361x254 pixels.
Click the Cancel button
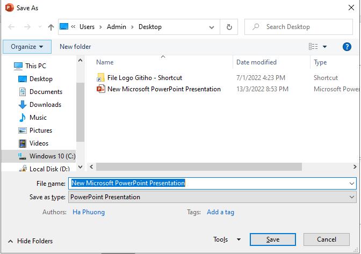(x=327, y=240)
